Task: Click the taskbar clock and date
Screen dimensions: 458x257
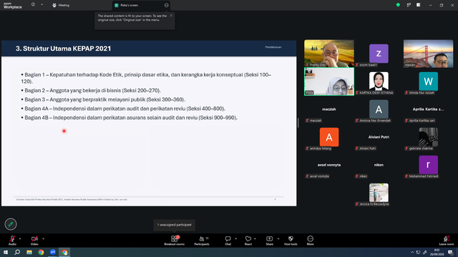Action: (437, 252)
